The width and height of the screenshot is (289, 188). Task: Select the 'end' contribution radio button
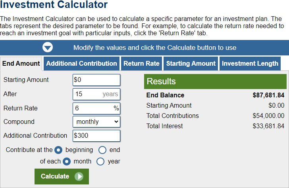point(102,150)
